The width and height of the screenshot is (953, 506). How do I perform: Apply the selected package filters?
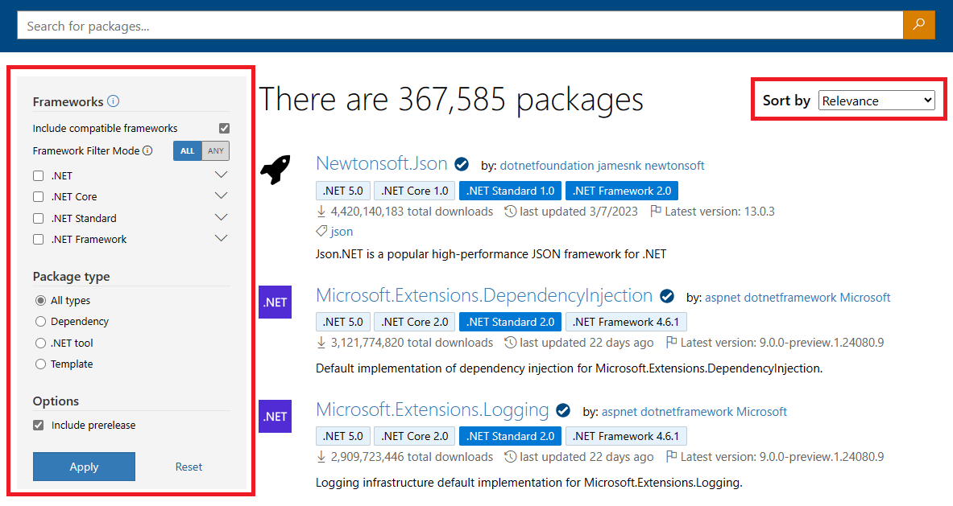84,467
